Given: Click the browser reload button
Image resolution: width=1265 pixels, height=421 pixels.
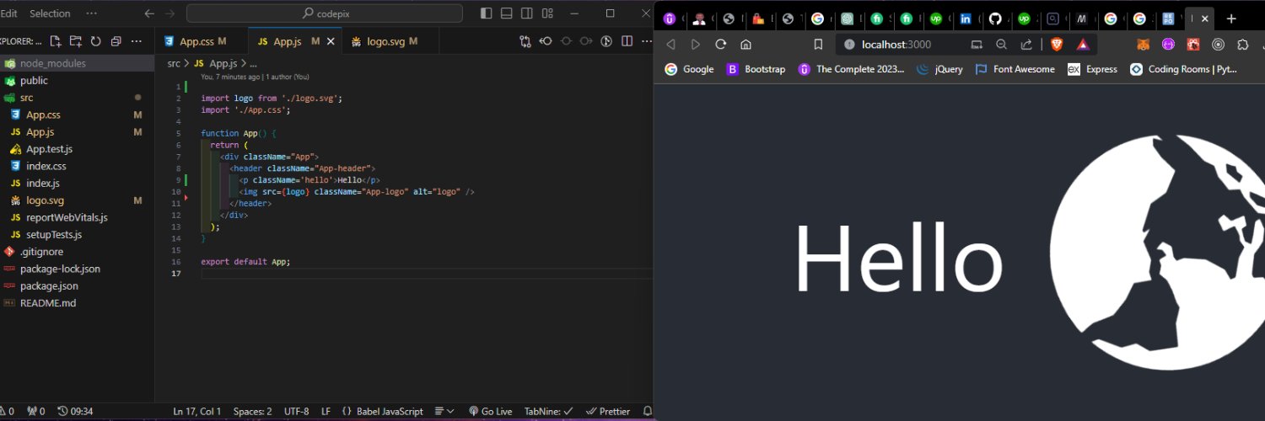Looking at the screenshot, I should (x=720, y=45).
